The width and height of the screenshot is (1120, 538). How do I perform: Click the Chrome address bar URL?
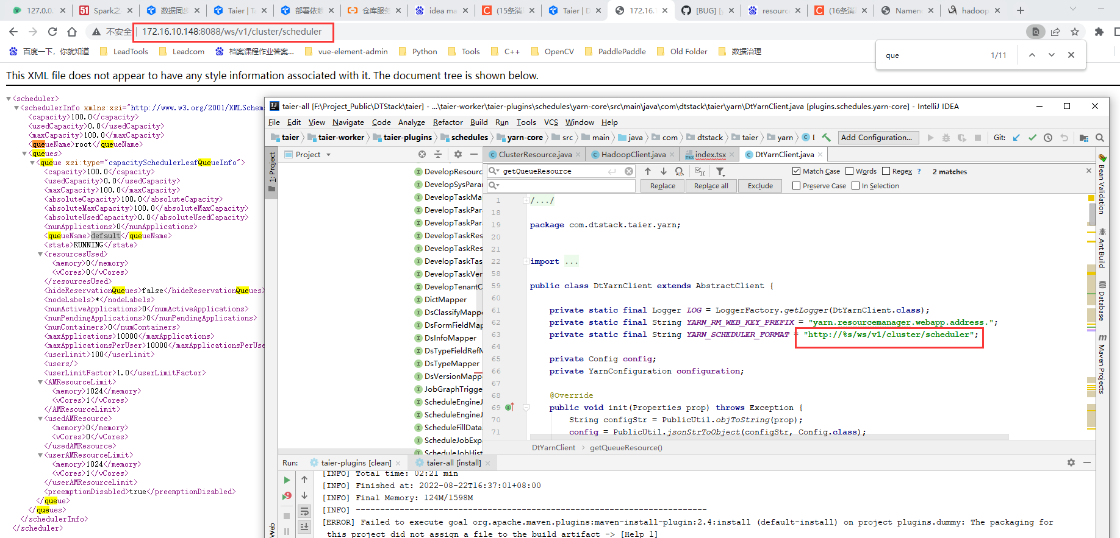[x=232, y=32]
